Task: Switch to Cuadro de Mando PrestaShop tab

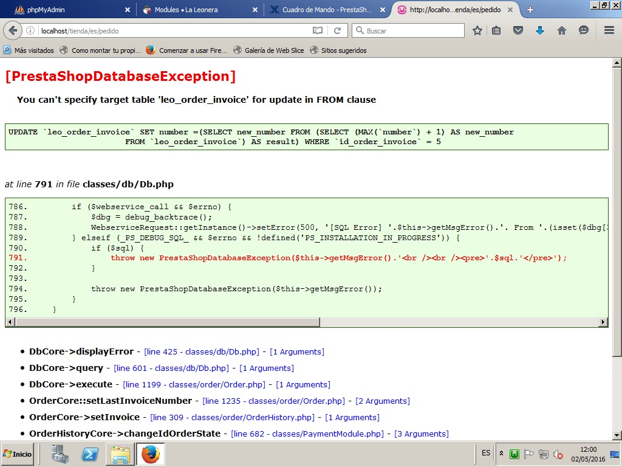Action: pos(326,10)
